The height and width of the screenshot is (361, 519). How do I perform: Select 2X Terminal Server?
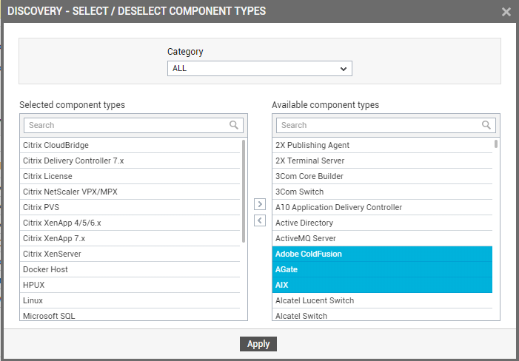pos(382,161)
